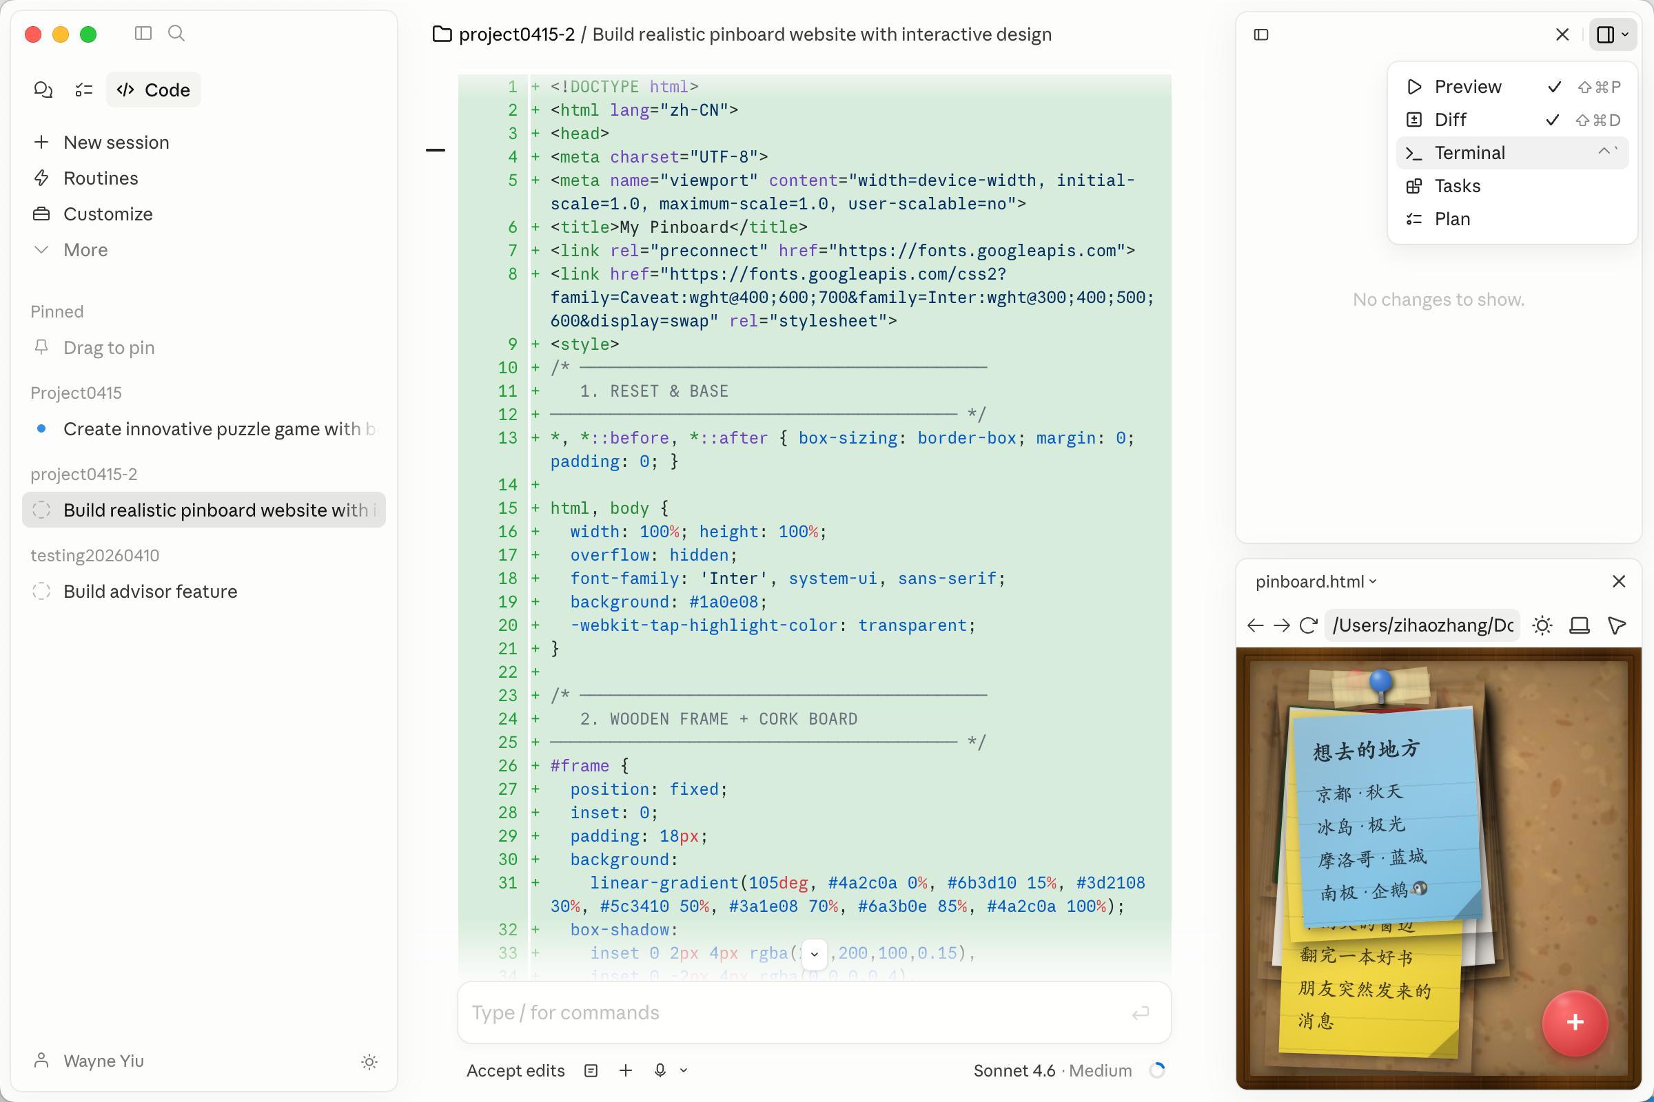Click the Type / for commands input field
Screen dimensions: 1654x1102
click(x=795, y=1012)
